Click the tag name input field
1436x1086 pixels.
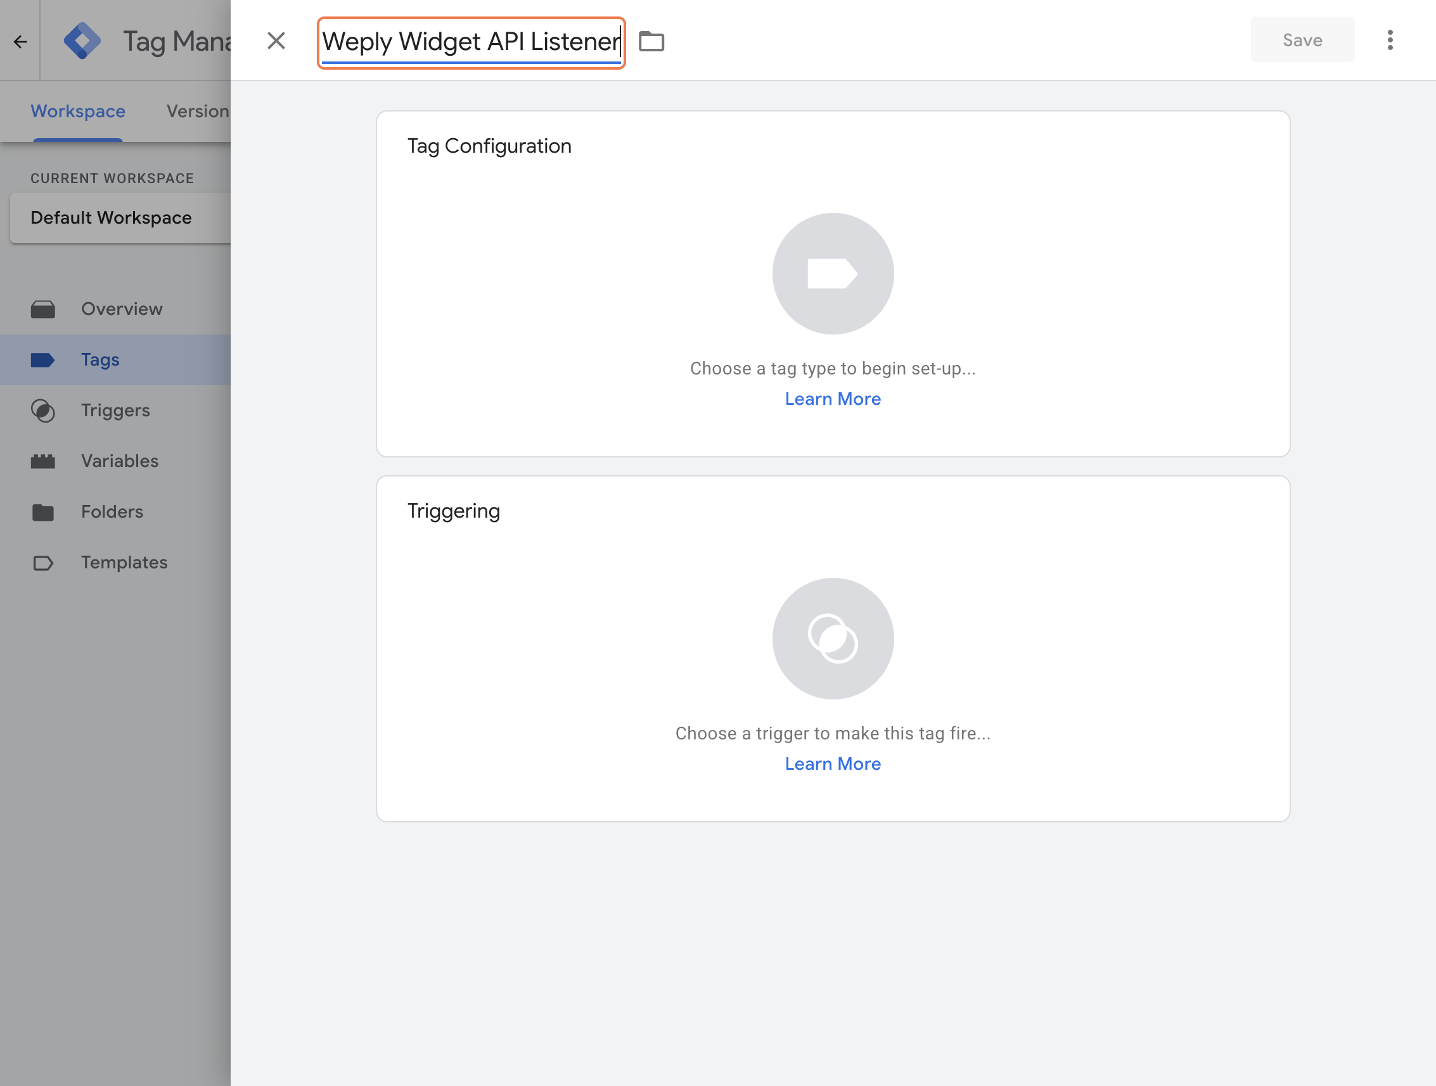pos(471,42)
